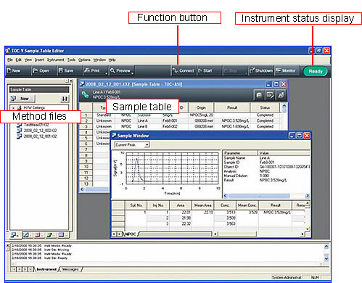Image resolution: width=362 pixels, height=283 pixels.
Task: Click the first icon button in sample table header
Action: click(259, 95)
